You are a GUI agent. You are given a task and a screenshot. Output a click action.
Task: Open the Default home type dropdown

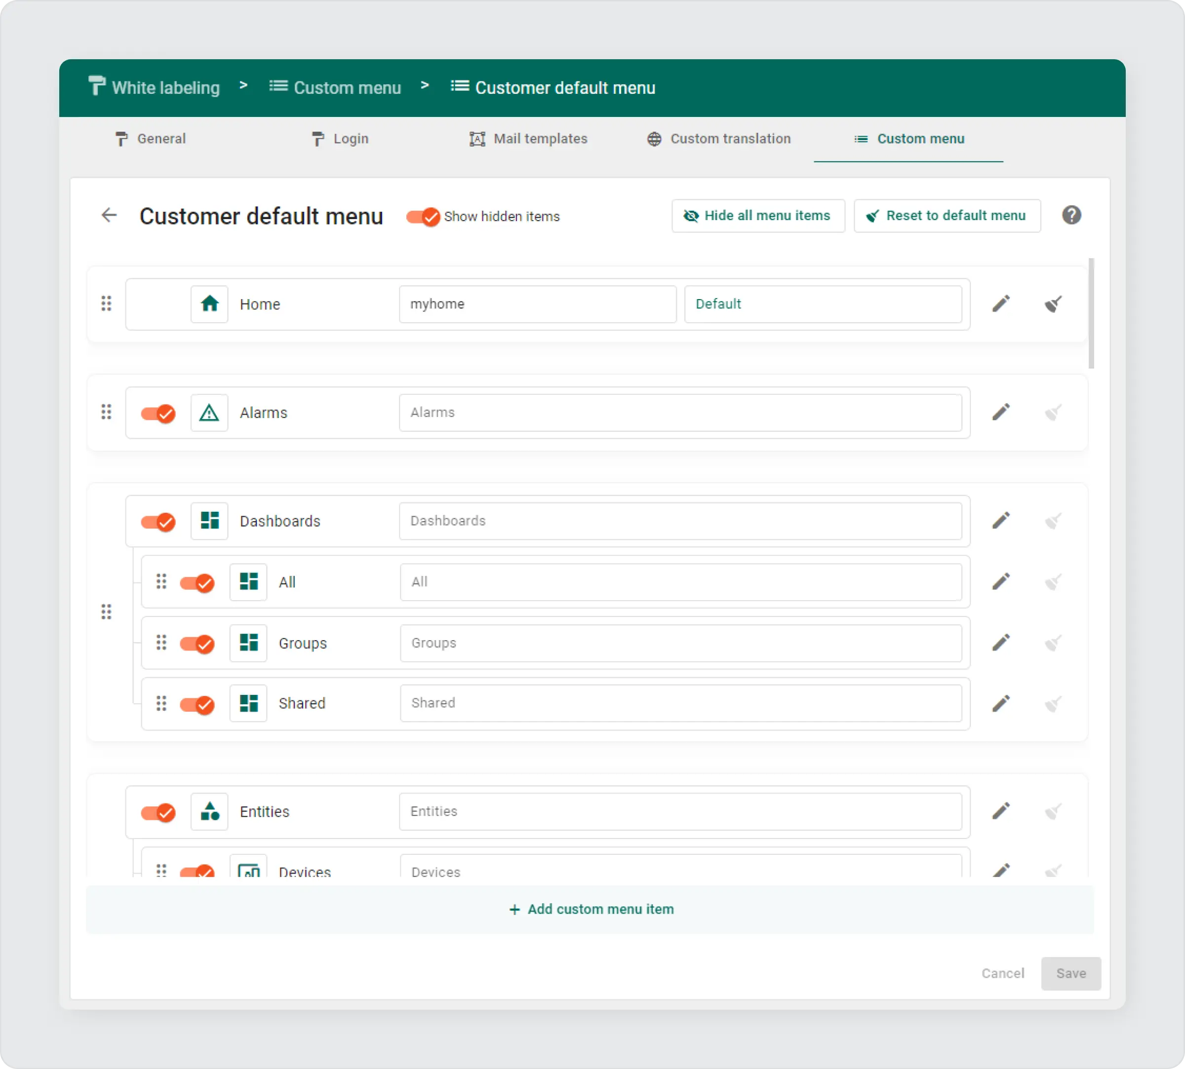click(x=823, y=304)
